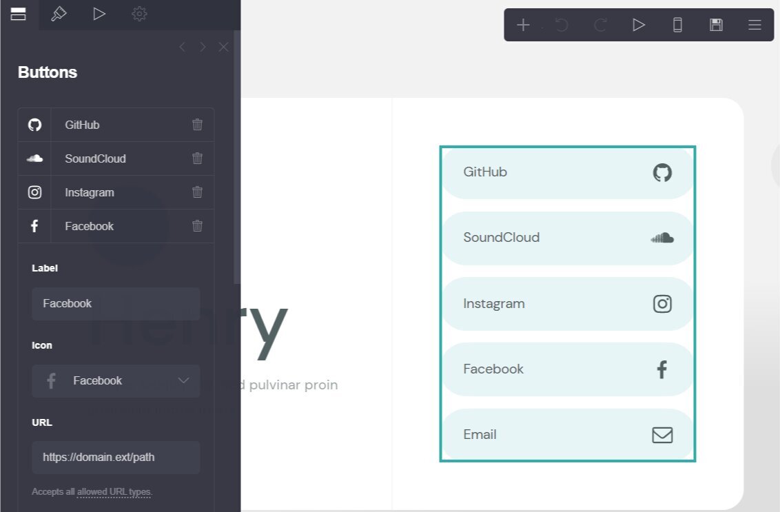Image resolution: width=780 pixels, height=512 pixels.
Task: Click the Facebook button on canvas
Action: 568,369
